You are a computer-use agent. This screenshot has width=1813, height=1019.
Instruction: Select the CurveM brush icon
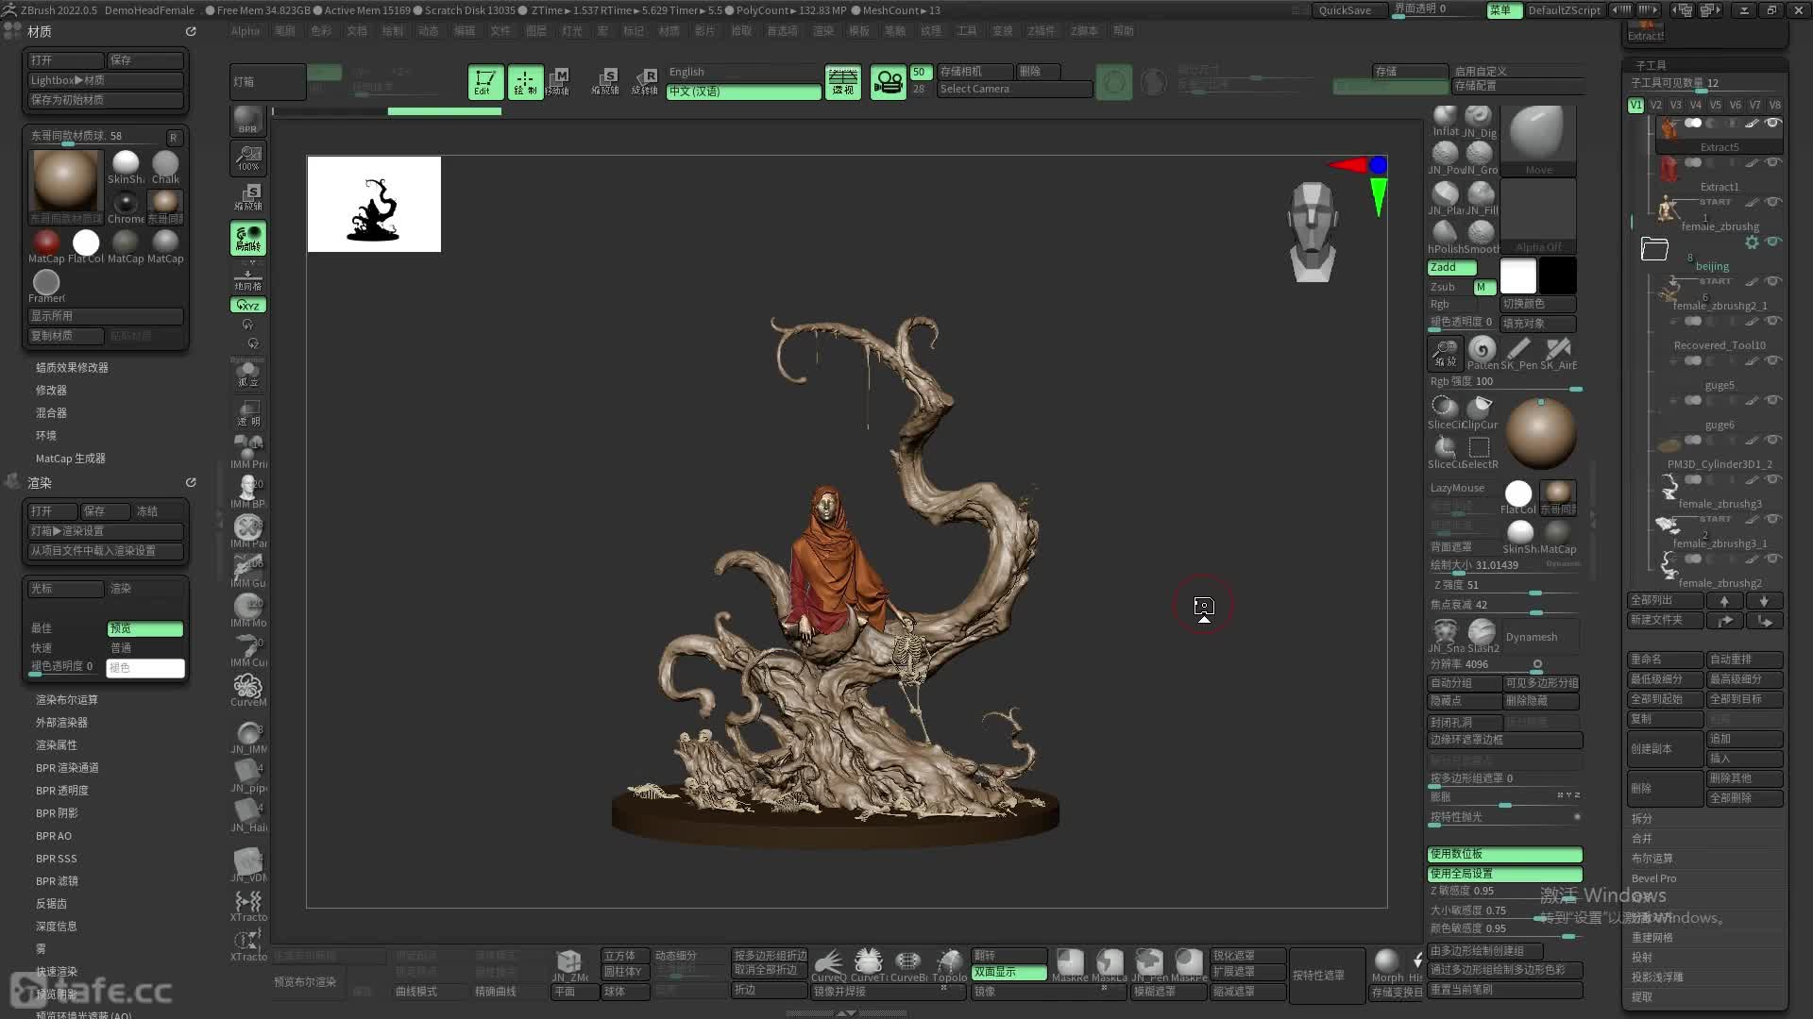(248, 690)
